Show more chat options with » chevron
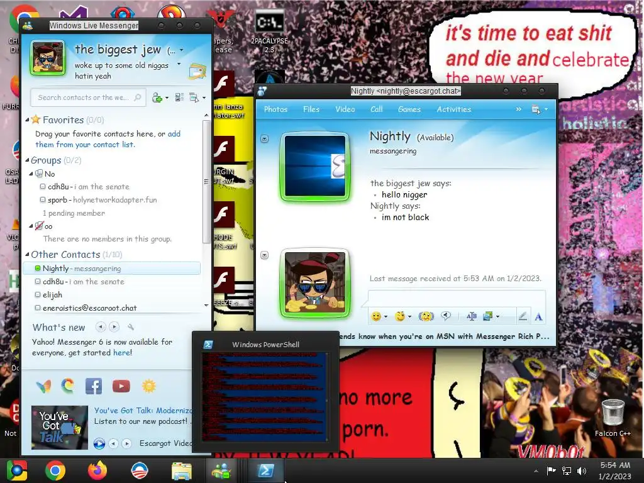 coord(518,109)
